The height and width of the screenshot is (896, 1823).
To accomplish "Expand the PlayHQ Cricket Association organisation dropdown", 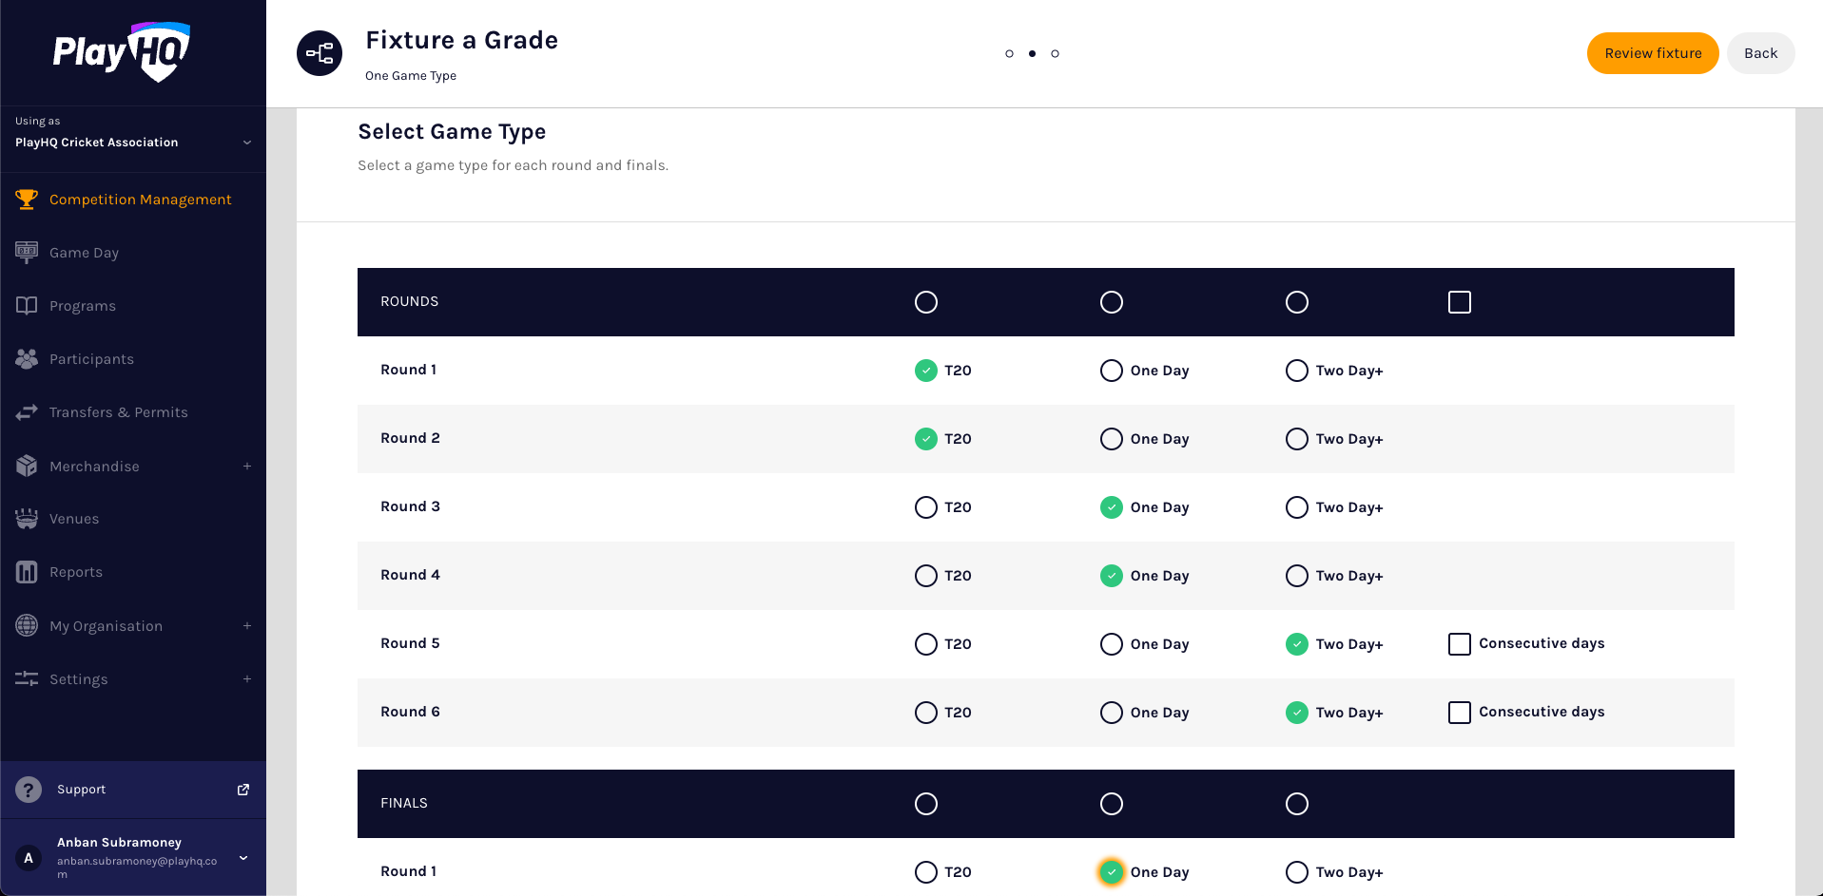I will click(246, 143).
